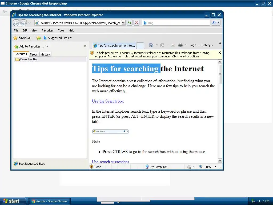Image resolution: width=273 pixels, height=205 pixels.
Task: Follow the Use the Search box link
Action: 108,101
